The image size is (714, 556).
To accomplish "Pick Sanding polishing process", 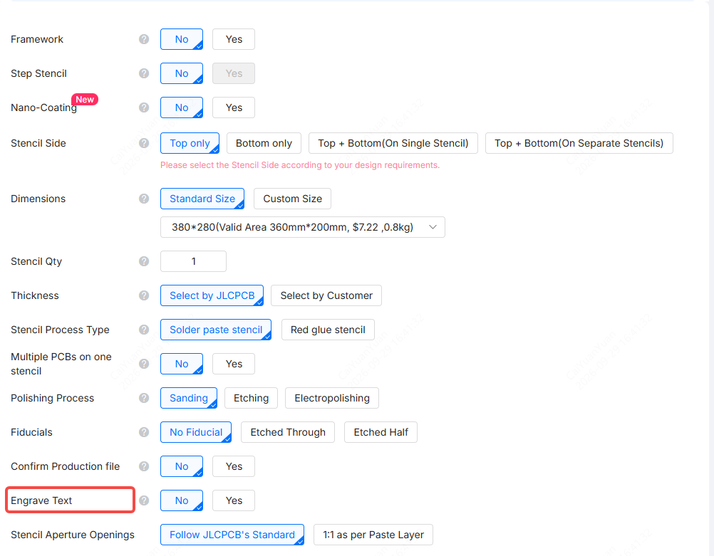I will pos(189,398).
